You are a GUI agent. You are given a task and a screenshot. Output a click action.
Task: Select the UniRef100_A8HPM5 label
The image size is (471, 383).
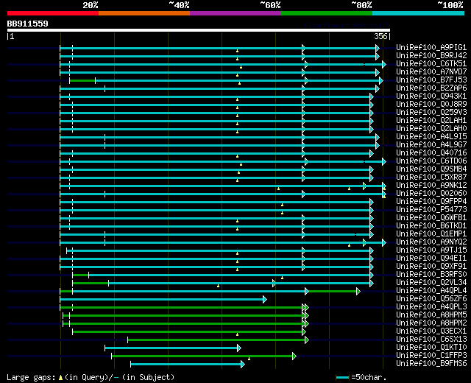point(431,315)
